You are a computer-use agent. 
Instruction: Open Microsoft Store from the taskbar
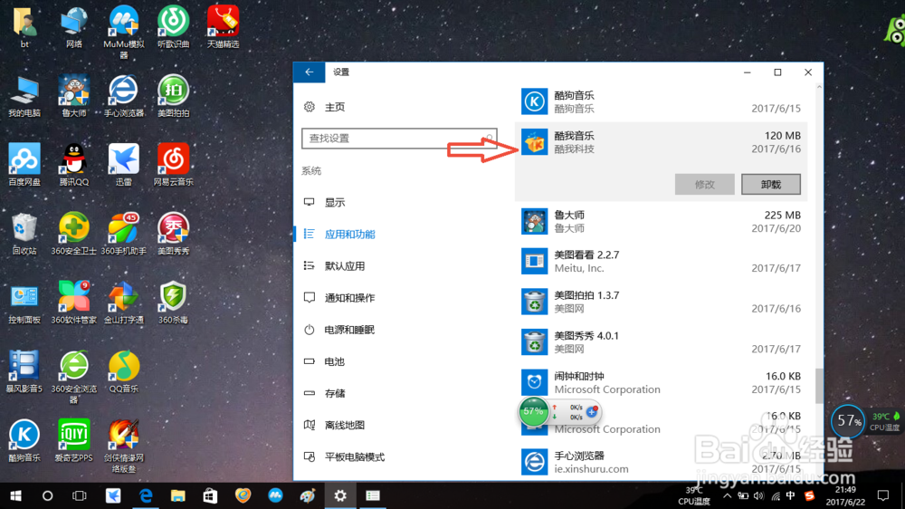click(x=210, y=495)
